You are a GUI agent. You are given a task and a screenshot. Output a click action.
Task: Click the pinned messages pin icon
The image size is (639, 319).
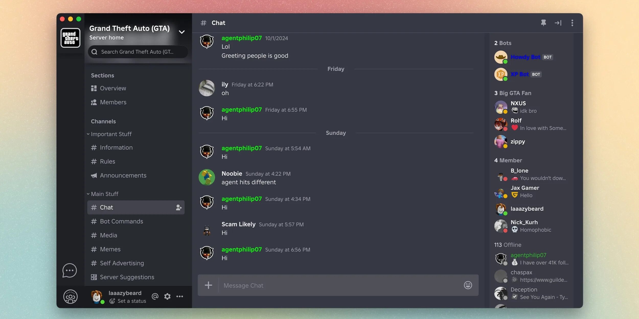(543, 23)
